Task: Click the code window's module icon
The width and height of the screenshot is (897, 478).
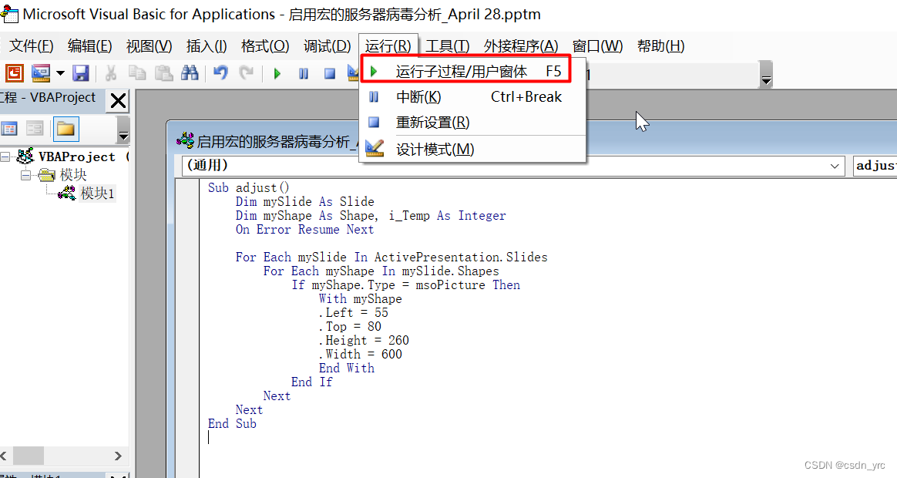Action: pos(185,140)
